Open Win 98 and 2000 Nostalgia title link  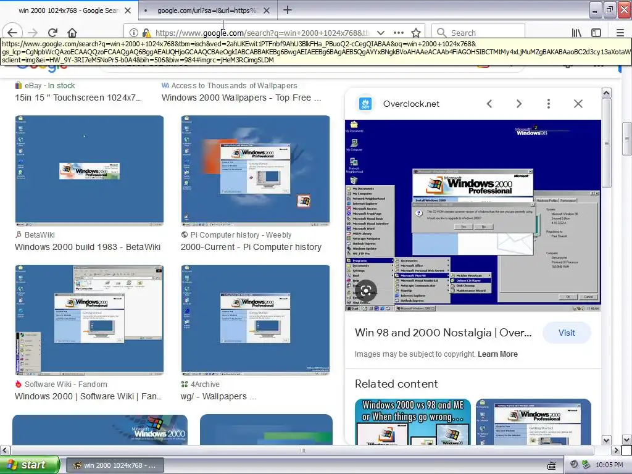443,333
